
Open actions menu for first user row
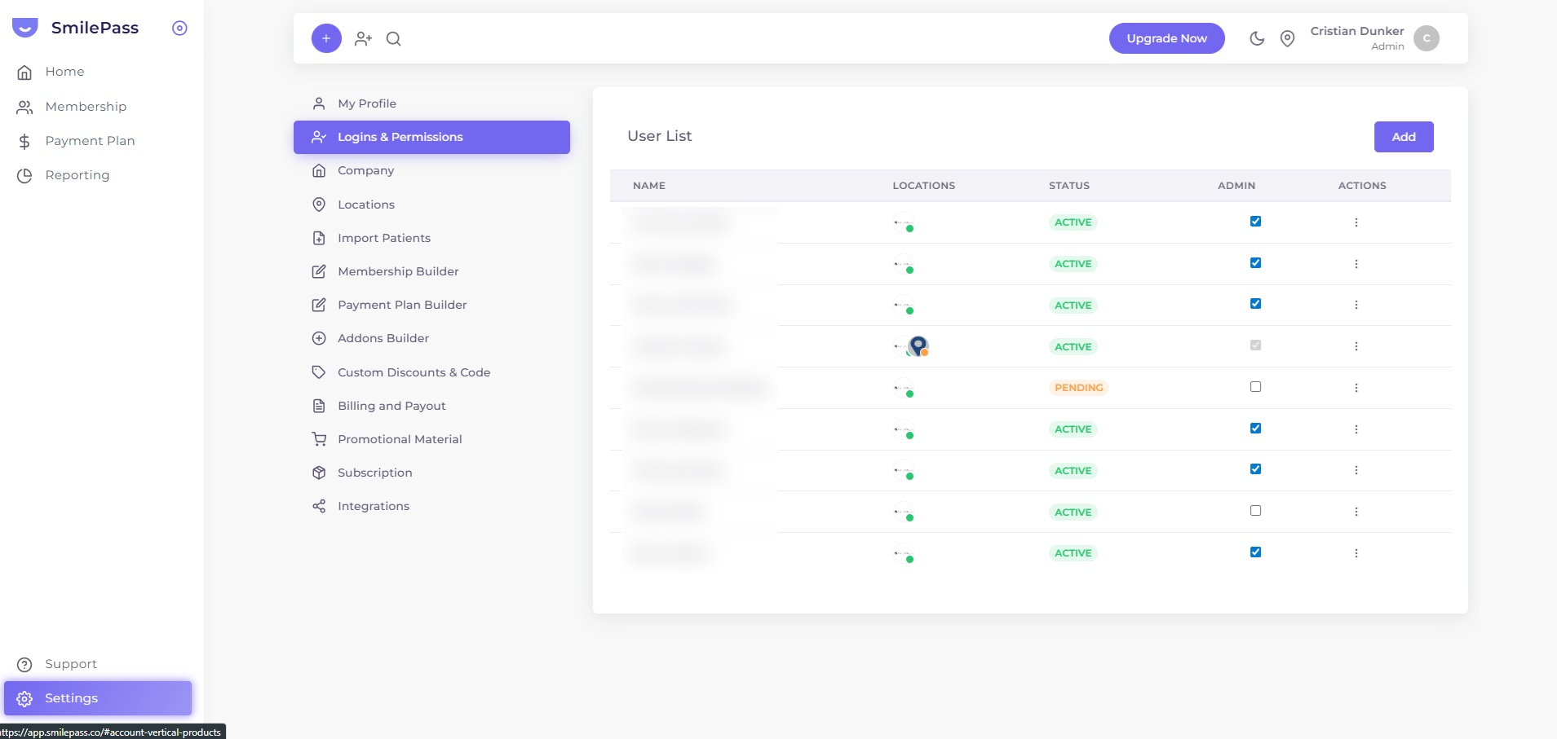point(1356,222)
